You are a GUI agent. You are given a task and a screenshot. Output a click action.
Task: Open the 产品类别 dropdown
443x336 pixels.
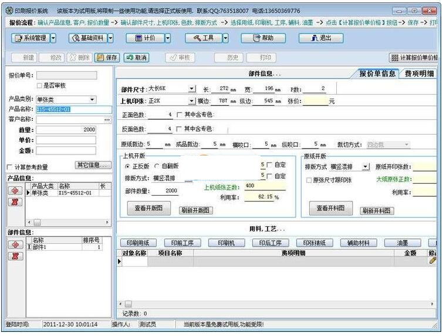coord(92,99)
